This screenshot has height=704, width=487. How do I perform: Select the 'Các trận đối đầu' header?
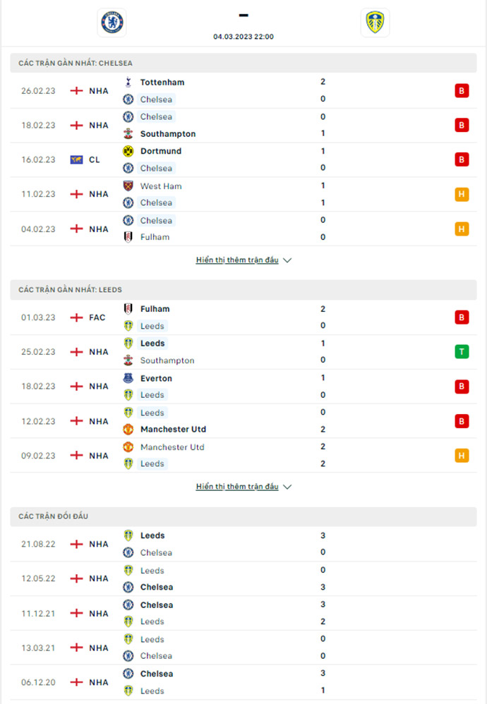[x=243, y=516]
